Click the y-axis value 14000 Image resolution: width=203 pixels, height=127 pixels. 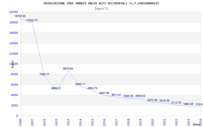point(14,43)
